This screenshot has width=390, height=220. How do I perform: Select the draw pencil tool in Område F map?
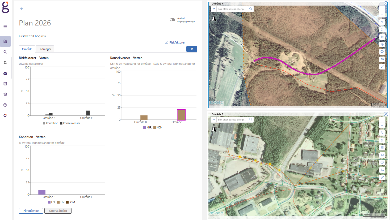pyautogui.click(x=382, y=67)
